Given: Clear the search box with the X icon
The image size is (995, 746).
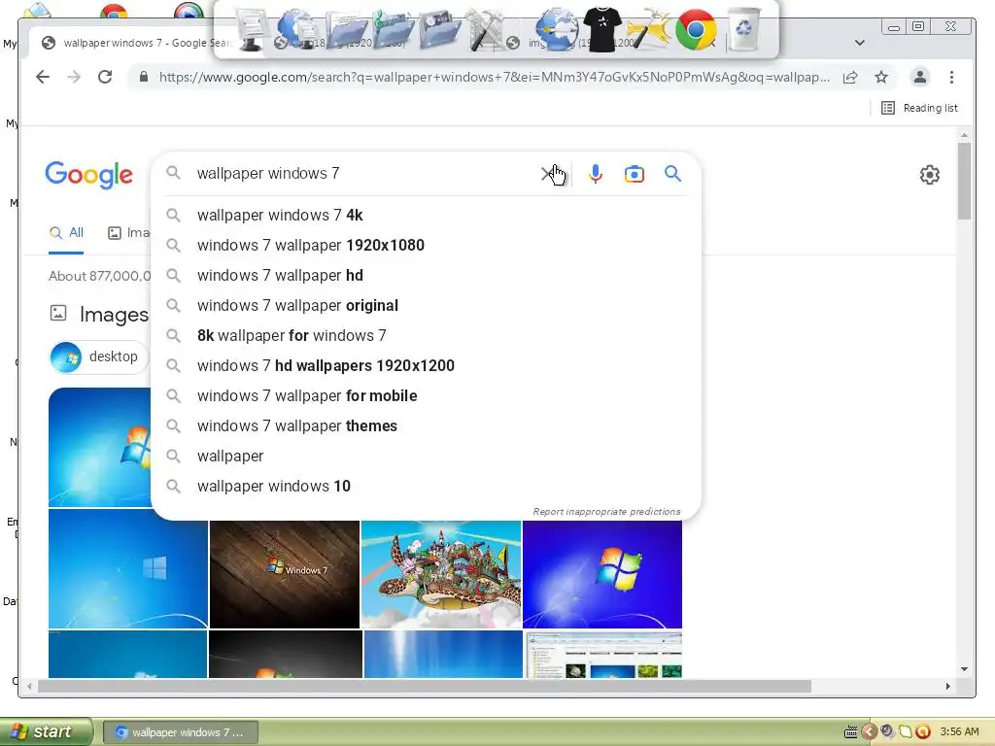Looking at the screenshot, I should point(547,174).
